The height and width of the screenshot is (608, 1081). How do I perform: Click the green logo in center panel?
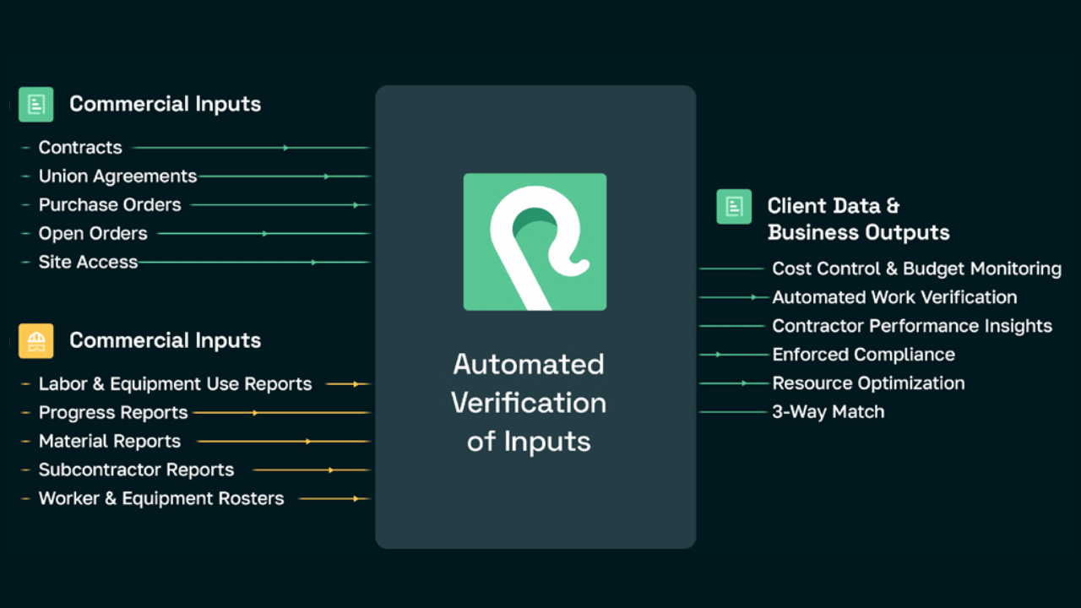click(x=535, y=242)
